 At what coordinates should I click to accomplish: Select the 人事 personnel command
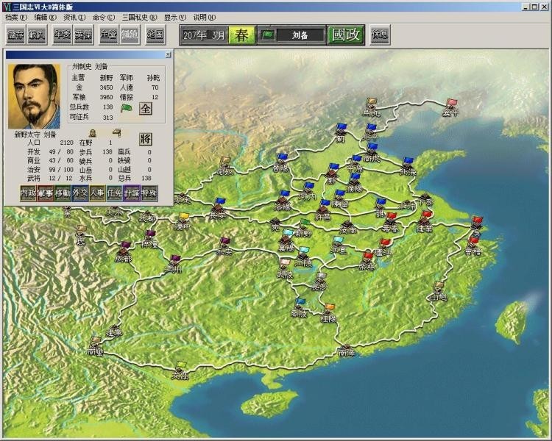coord(97,193)
